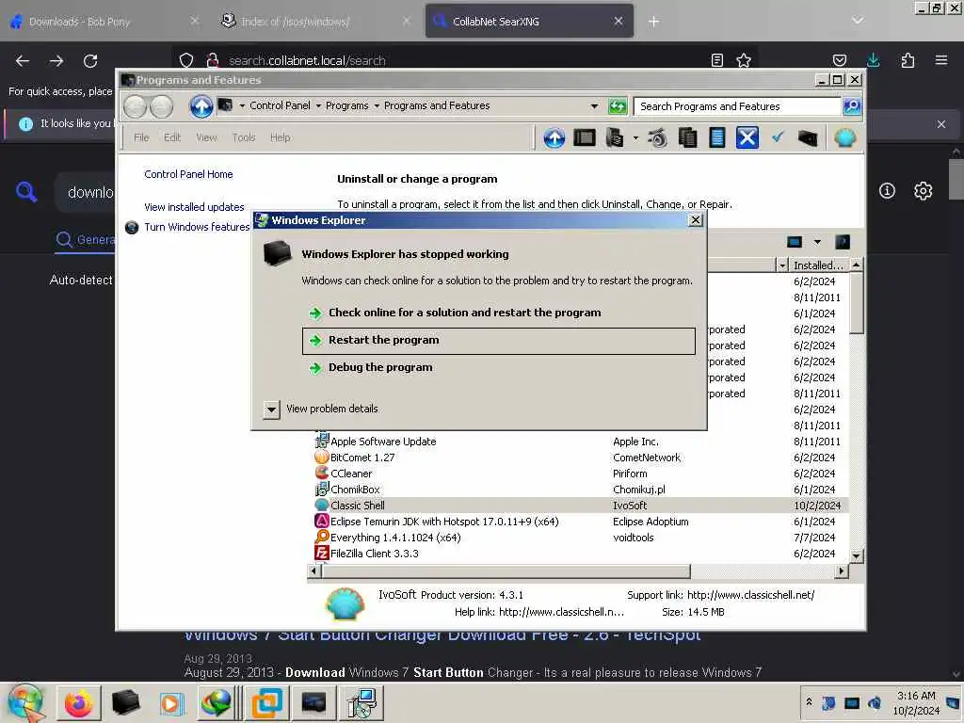Click the swirl icon left of copy icon
Screen dimensions: 964x723
pos(657,137)
